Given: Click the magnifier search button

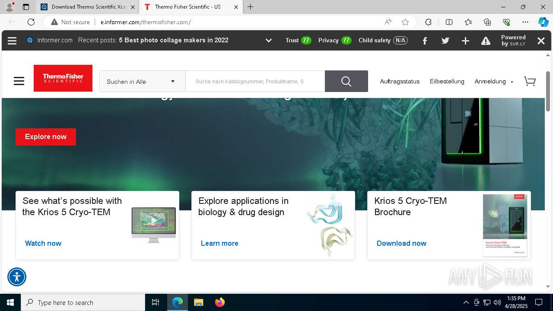Looking at the screenshot, I should pyautogui.click(x=346, y=81).
